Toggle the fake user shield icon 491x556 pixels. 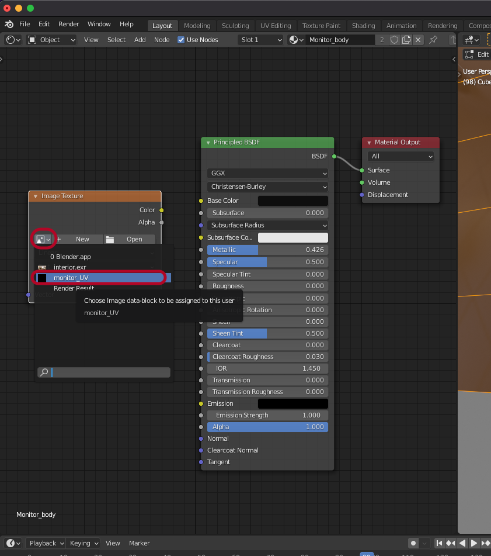(x=394, y=40)
